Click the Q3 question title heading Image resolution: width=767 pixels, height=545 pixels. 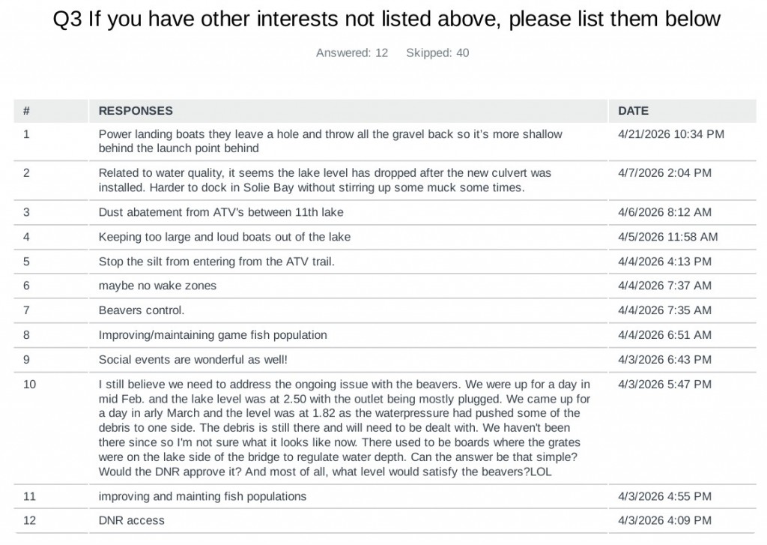pyautogui.click(x=386, y=19)
